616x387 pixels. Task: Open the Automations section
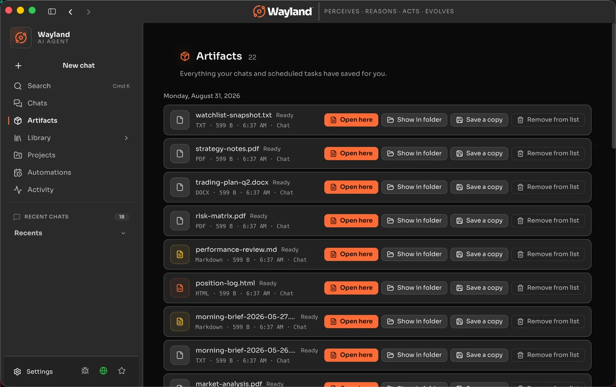click(x=72, y=172)
